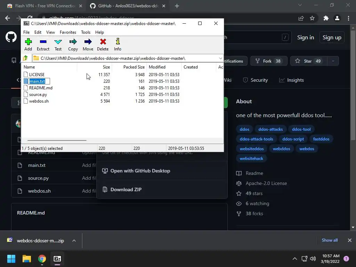Close the GitHub browser tab
Image resolution: width=356 pixels, height=267 pixels.
164,6
